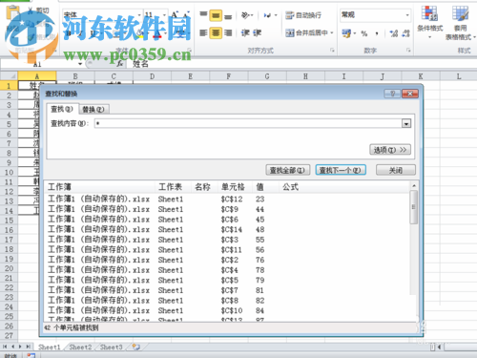Switch to the Sheet2 tab
This screenshot has height=358, width=477.
point(80,347)
